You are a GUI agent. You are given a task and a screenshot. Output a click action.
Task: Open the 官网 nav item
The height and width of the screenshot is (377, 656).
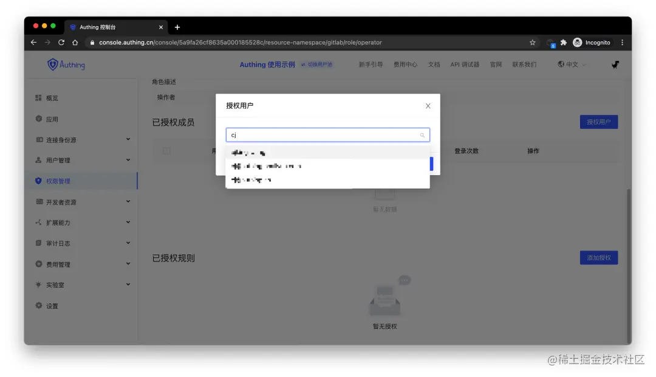(x=496, y=64)
